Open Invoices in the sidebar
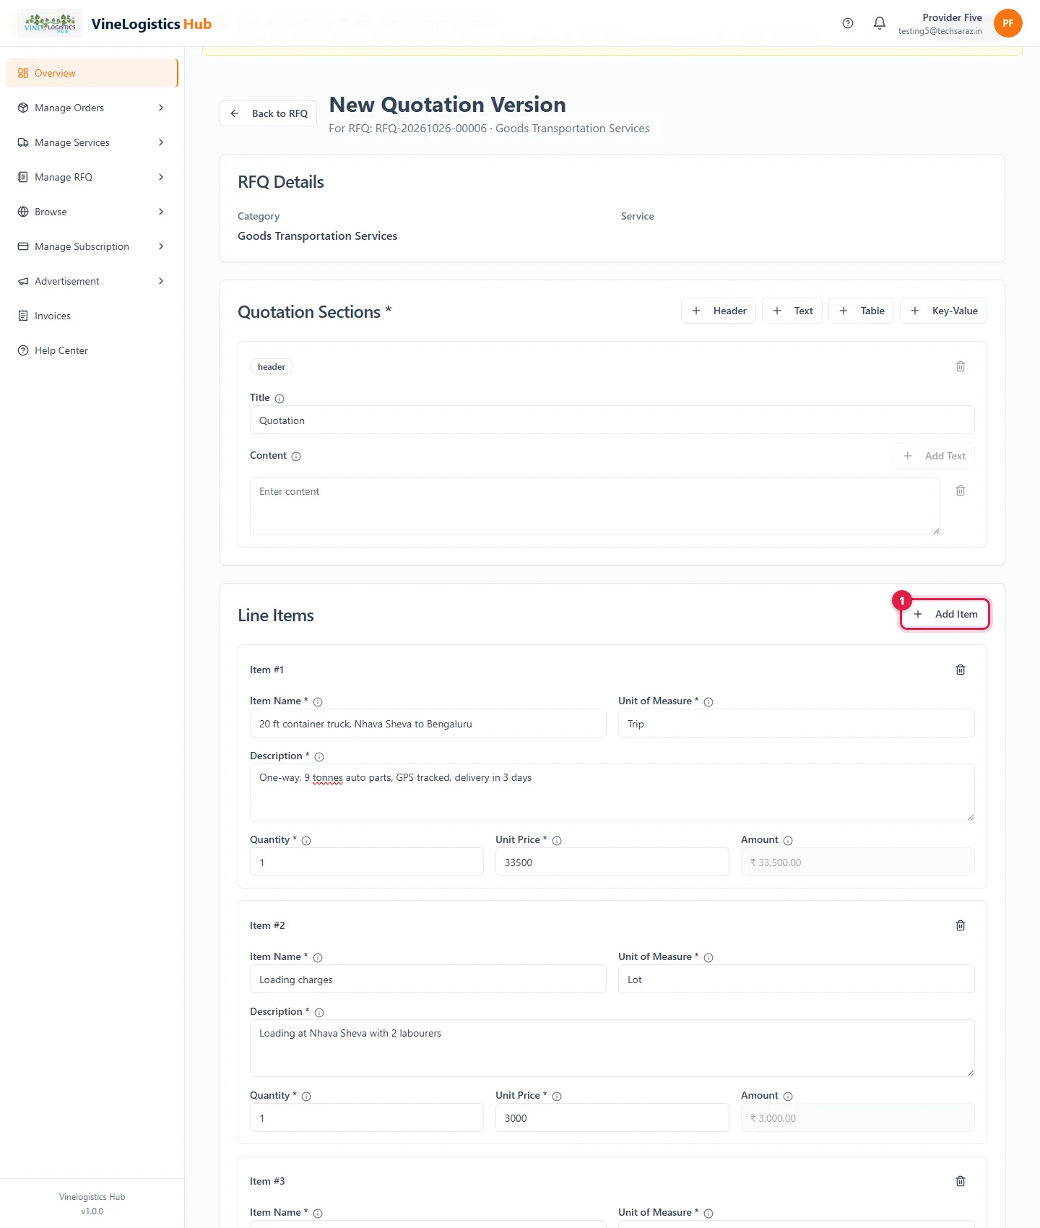 click(x=92, y=316)
